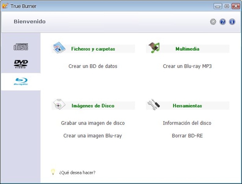
Task: Show About info with the blue i icon
Action: tap(232, 22)
